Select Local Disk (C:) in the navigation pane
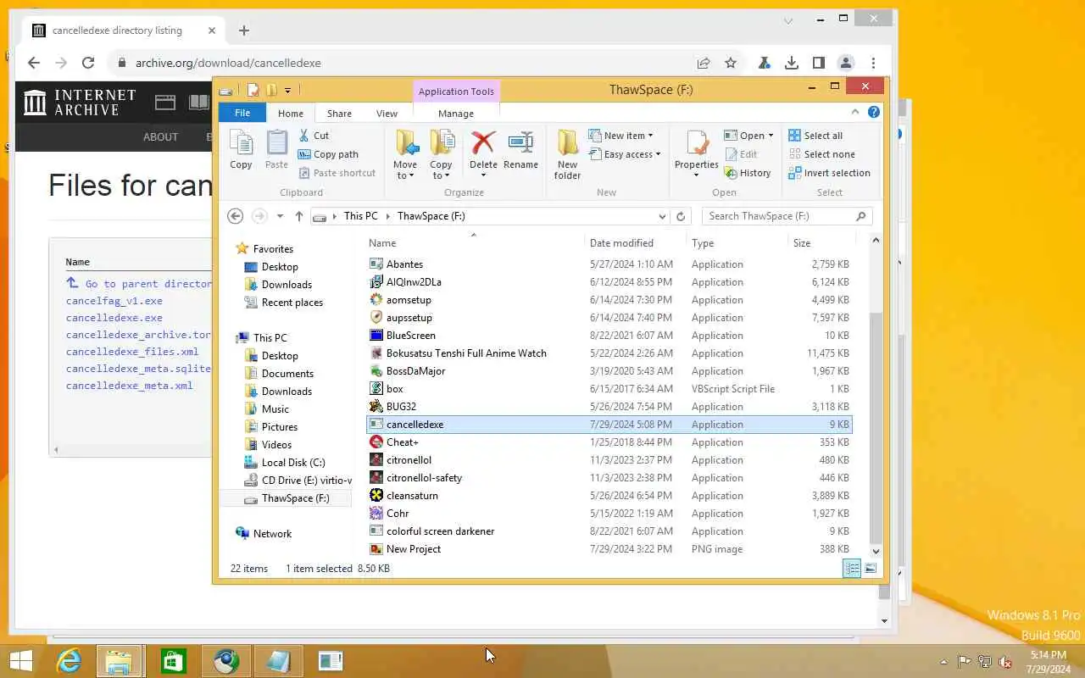This screenshot has height=678, width=1085. click(293, 463)
